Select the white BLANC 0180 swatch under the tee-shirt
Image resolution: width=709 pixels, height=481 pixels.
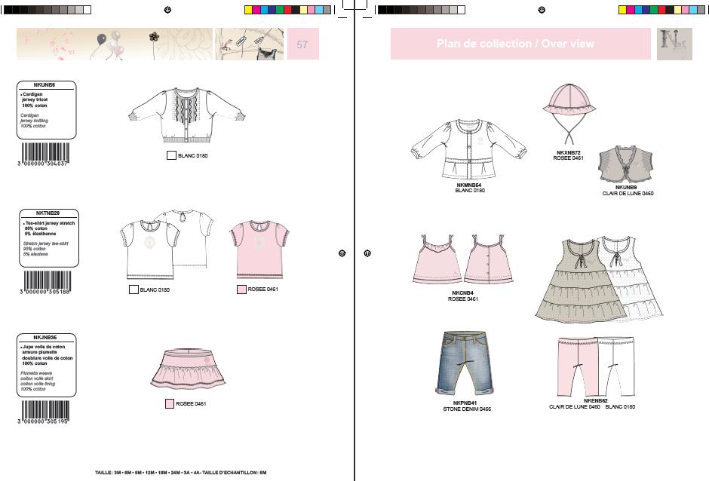(x=134, y=290)
